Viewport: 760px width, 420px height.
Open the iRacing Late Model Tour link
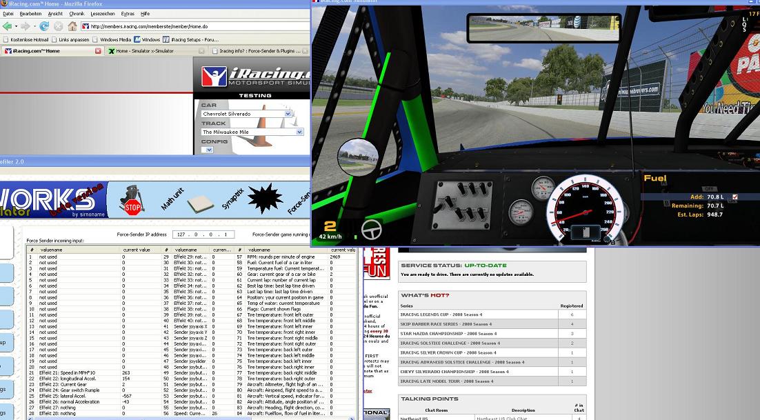[446, 381]
